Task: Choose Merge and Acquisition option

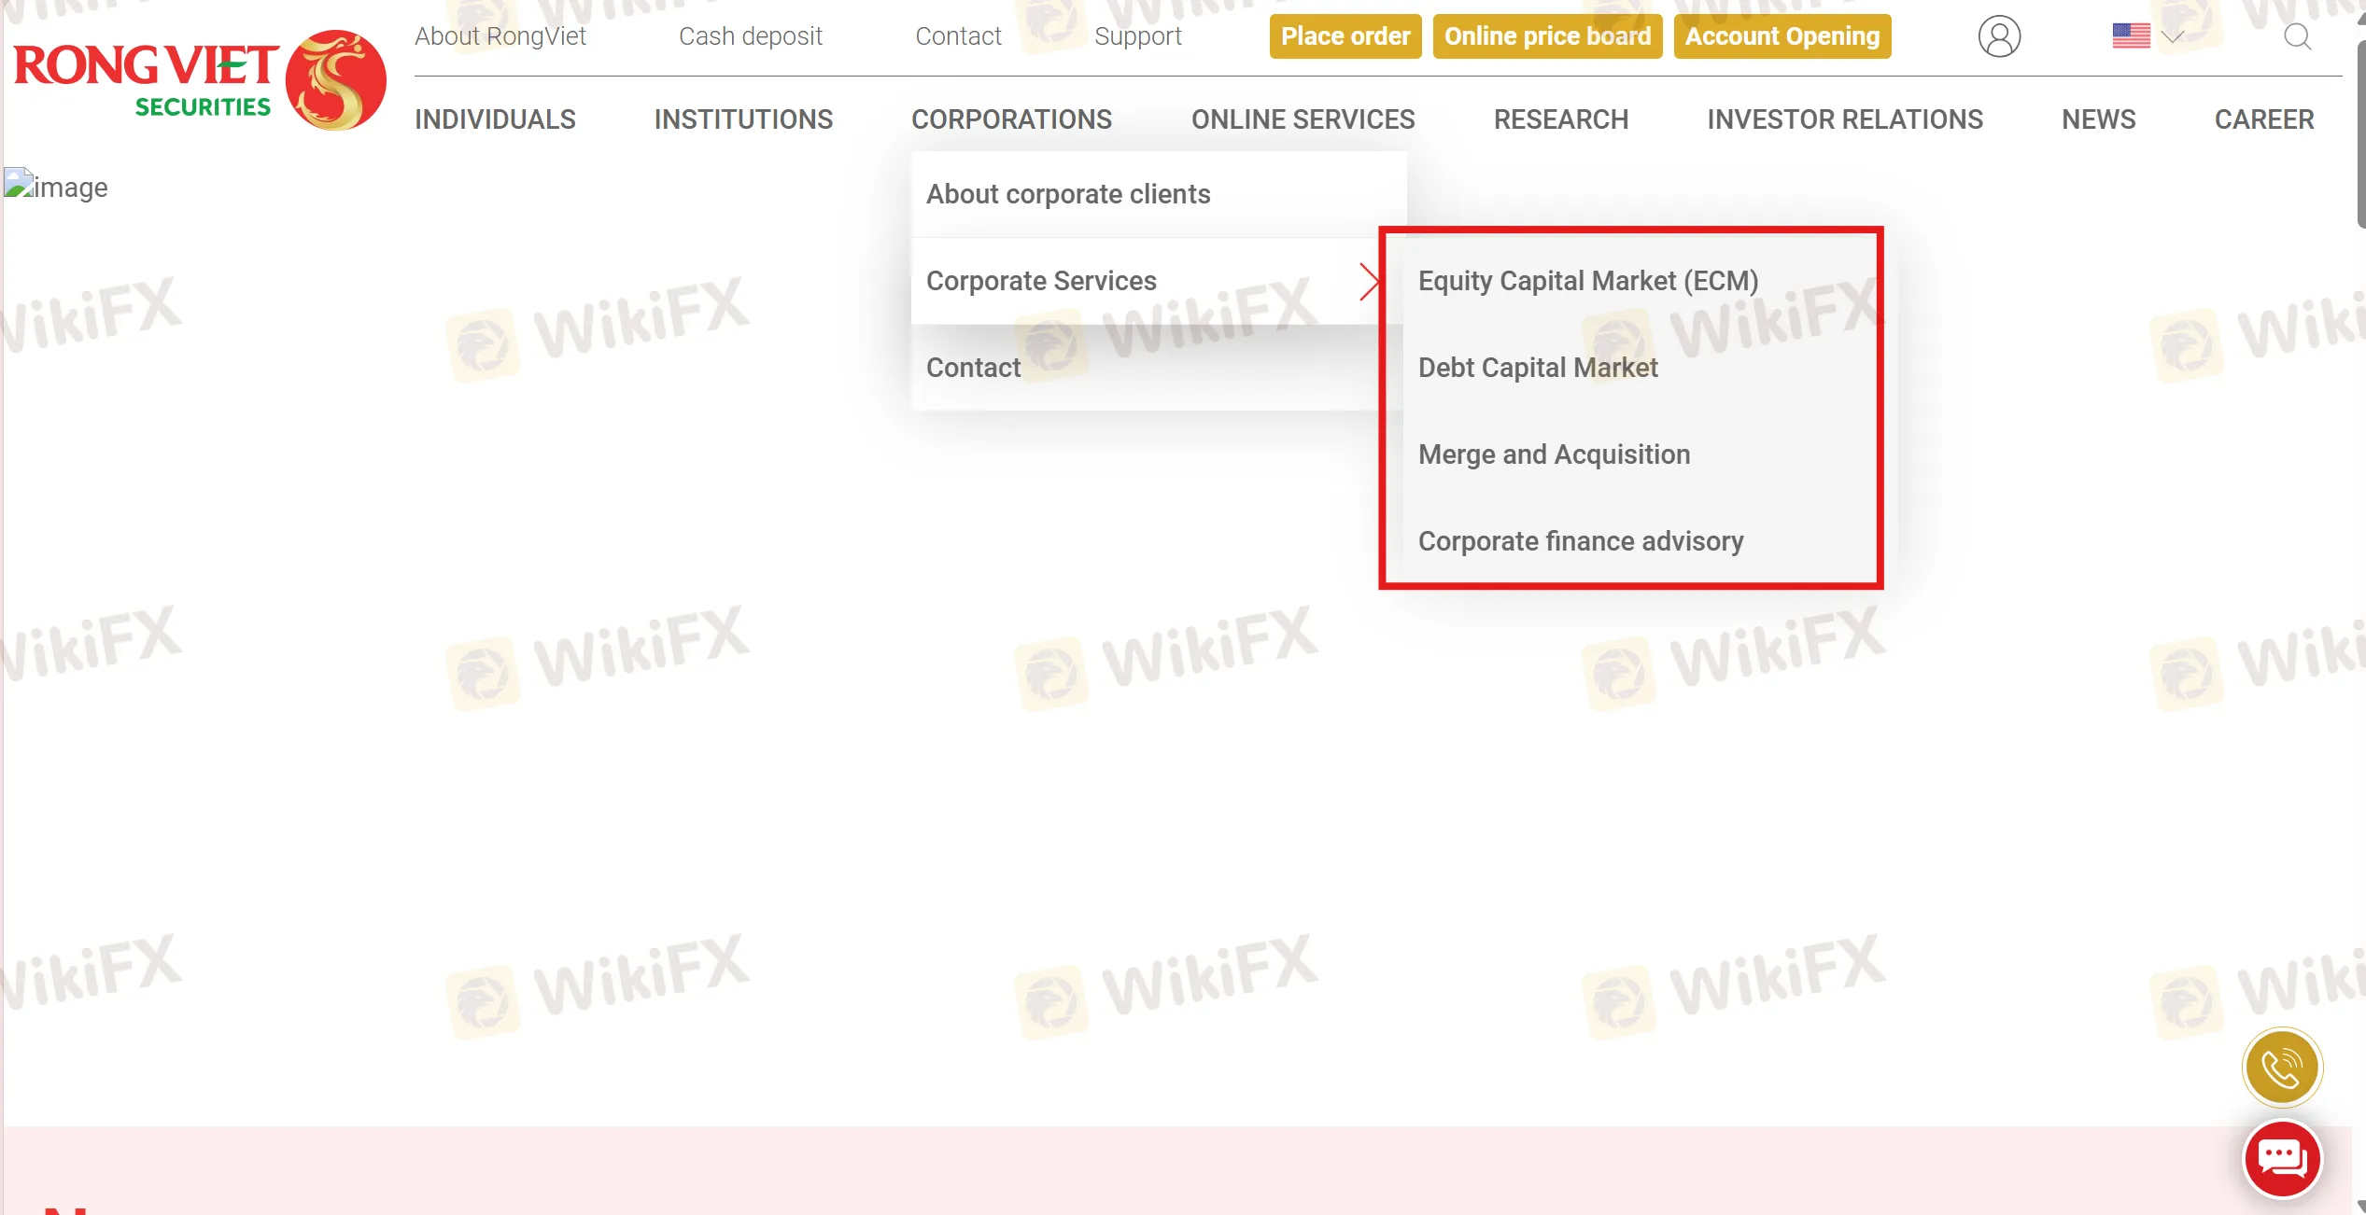Action: pyautogui.click(x=1554, y=454)
